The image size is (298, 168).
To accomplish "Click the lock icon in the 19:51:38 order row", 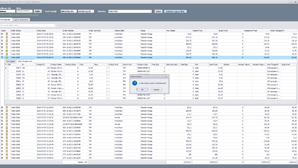I will (x=7, y=114).
